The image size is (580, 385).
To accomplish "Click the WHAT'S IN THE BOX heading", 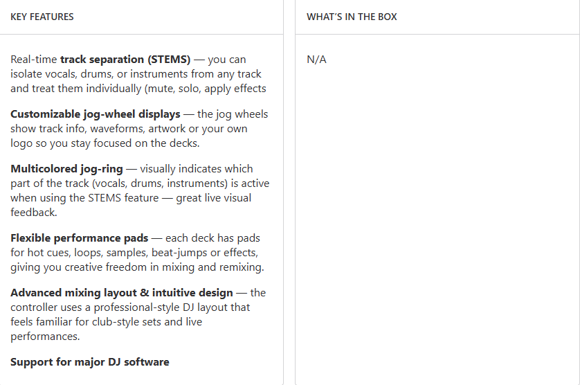I will click(352, 17).
